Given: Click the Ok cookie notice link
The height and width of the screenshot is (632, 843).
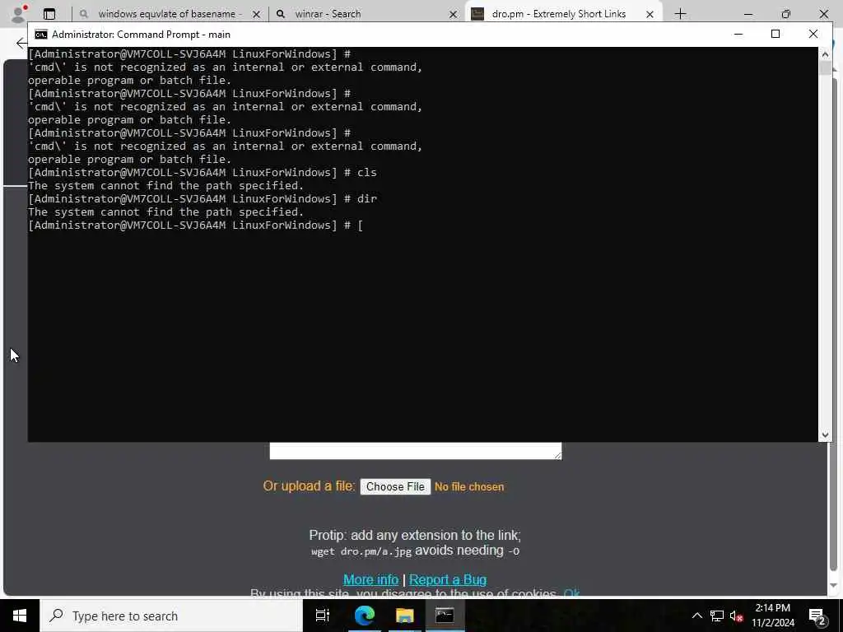Looking at the screenshot, I should [571, 593].
